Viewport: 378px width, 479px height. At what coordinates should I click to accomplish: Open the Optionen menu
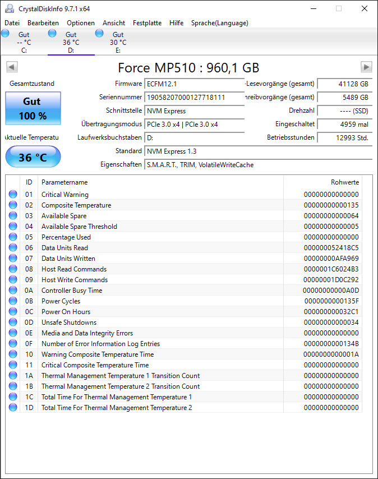81,23
